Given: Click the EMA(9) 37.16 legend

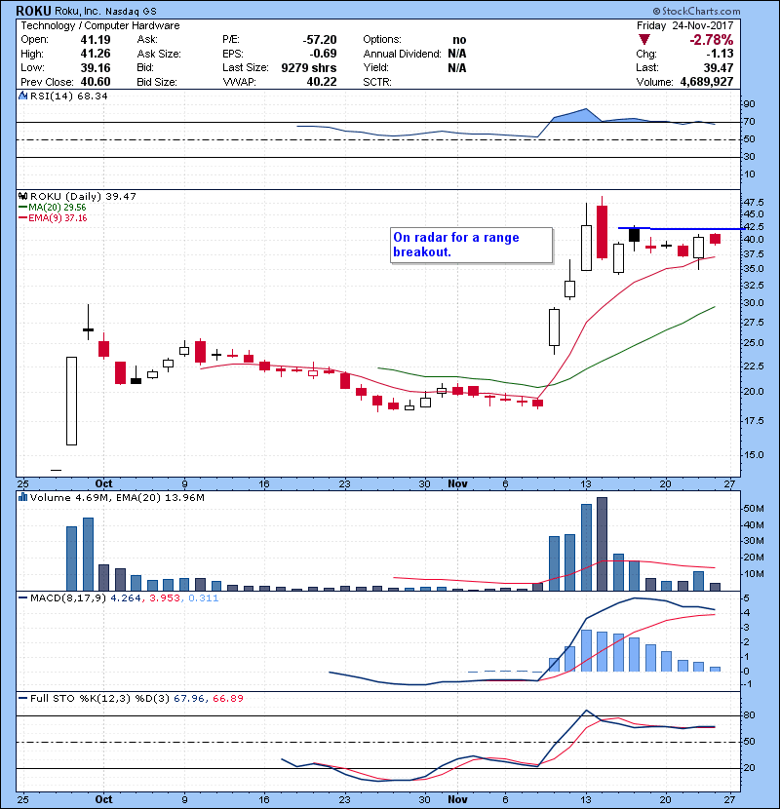Looking at the screenshot, I should coord(54,217).
